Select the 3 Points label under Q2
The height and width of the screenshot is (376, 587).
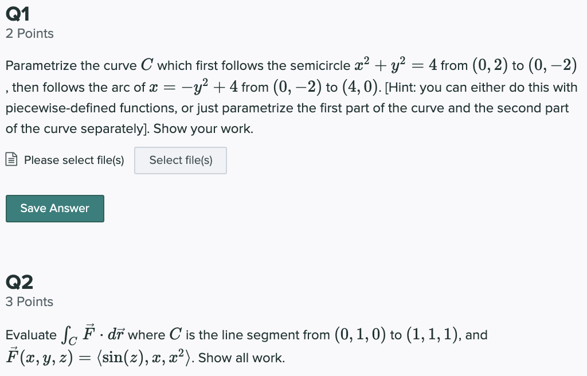tap(29, 301)
